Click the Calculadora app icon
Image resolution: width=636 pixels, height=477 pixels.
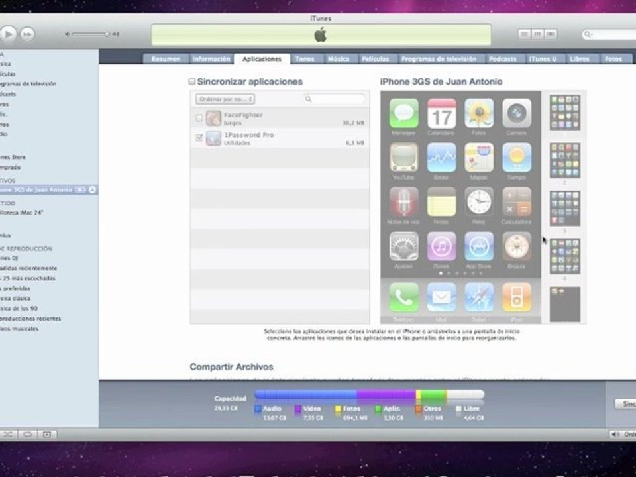tap(516, 202)
